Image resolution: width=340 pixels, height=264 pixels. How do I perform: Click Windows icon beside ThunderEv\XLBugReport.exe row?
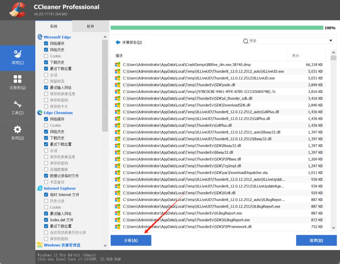pyautogui.click(x=117, y=213)
